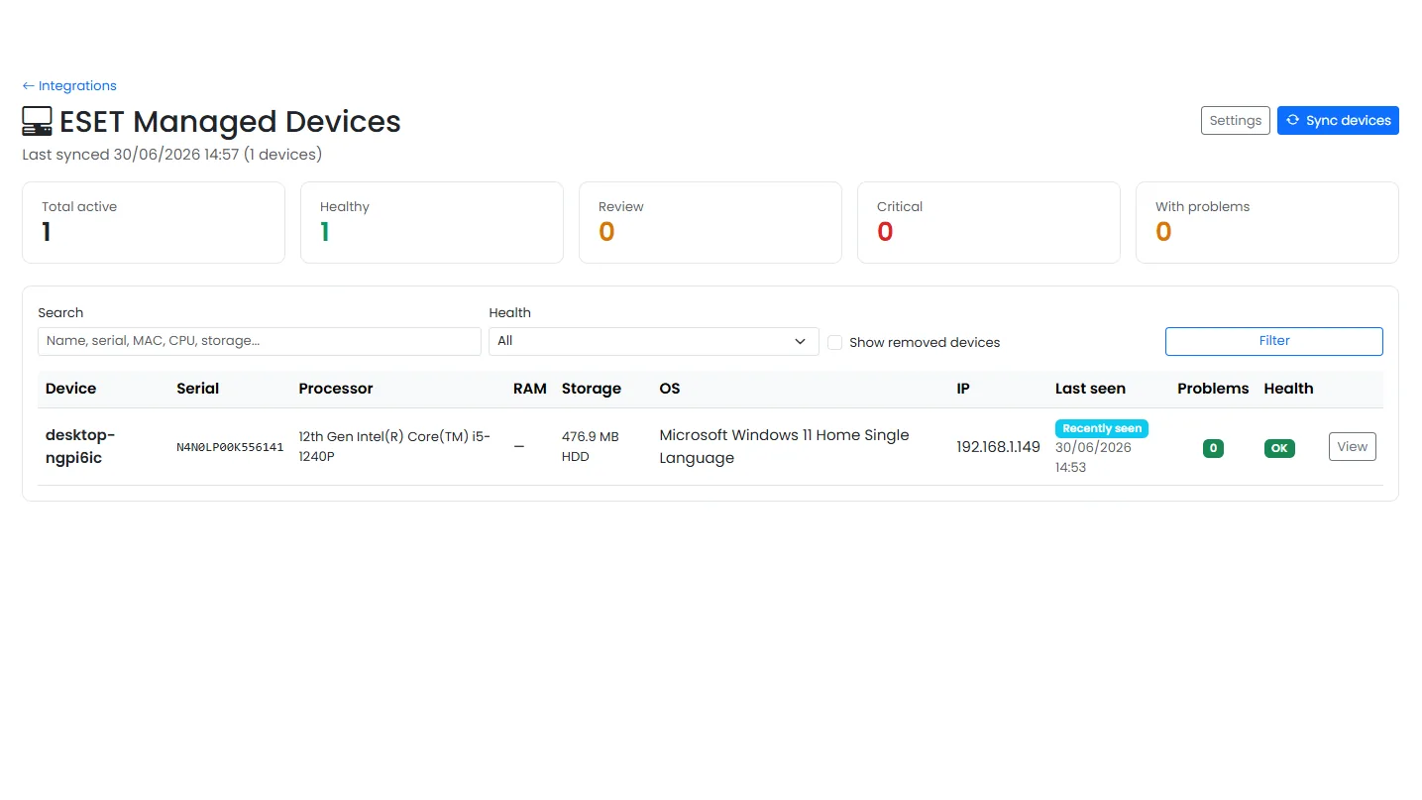Click the Recently seen badge

[1102, 428]
